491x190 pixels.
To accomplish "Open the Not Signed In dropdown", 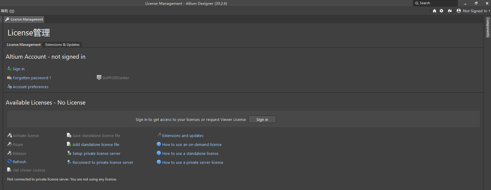I will (x=476, y=11).
